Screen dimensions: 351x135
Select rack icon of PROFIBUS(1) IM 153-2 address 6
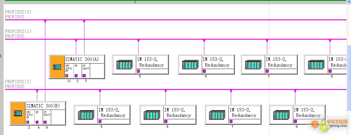click(190, 64)
